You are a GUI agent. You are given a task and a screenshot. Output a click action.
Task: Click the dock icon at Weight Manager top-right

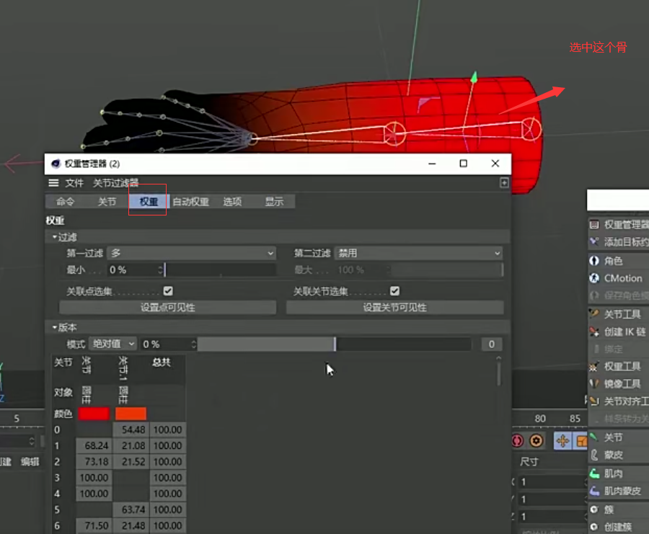tap(504, 183)
